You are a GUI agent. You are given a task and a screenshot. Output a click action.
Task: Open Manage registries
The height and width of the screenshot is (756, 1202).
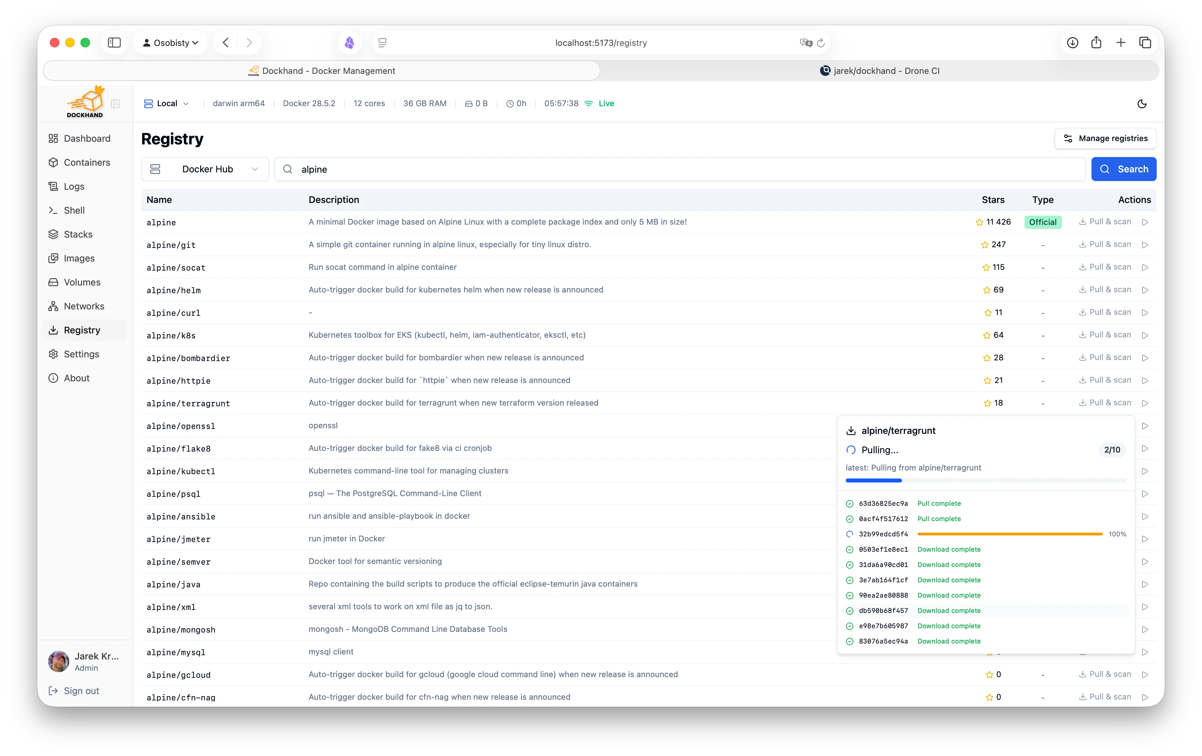pos(1105,138)
